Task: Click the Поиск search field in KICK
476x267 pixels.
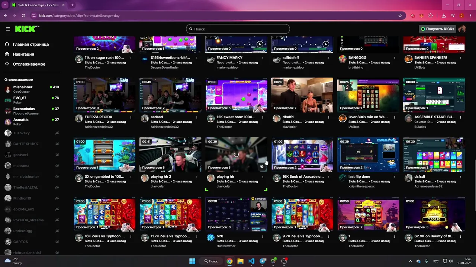Action: (x=238, y=29)
